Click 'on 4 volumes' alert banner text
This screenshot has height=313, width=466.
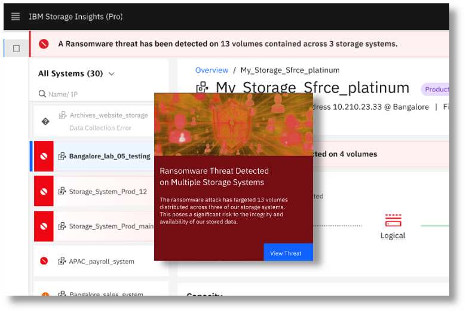[352, 154]
